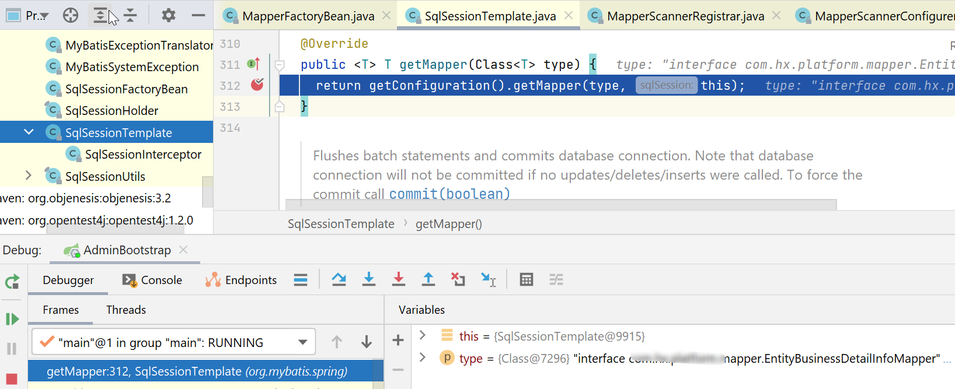Image resolution: width=955 pixels, height=389 pixels.
Task: Switch to the MapperScannerConfigurer editor tab
Action: [876, 16]
